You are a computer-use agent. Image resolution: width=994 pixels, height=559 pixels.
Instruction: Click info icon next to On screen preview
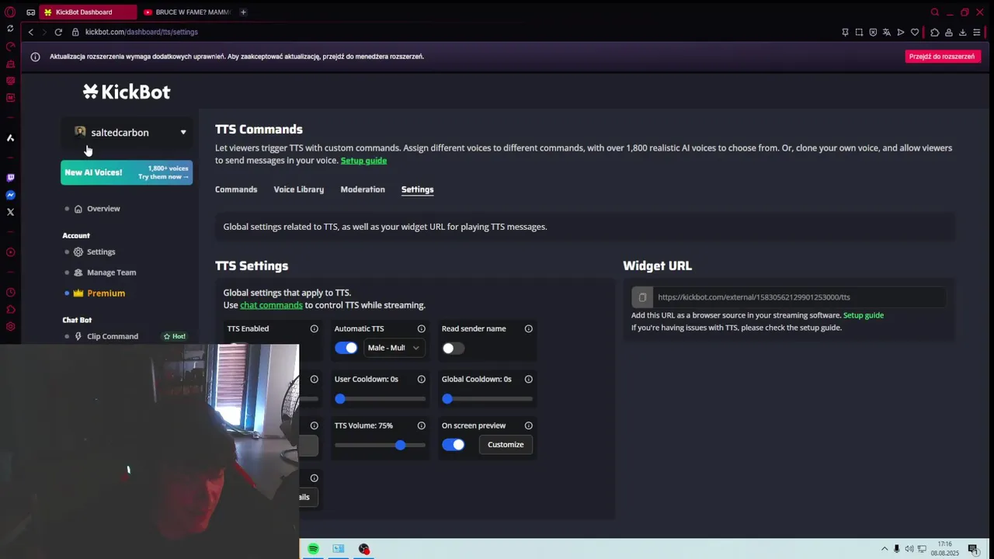click(529, 425)
